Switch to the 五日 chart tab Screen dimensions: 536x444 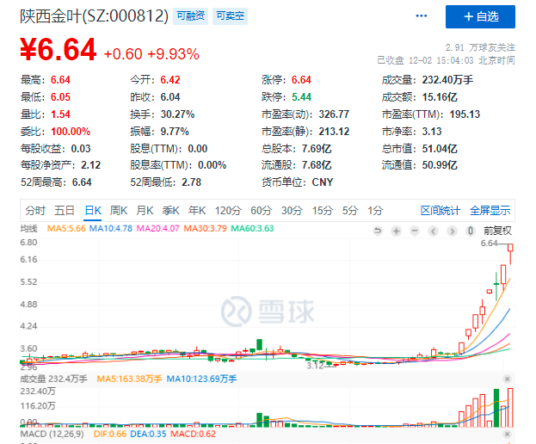click(65, 210)
